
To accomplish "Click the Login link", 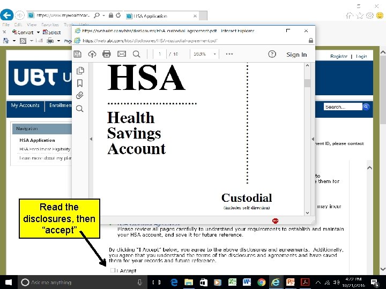I will click(361, 56).
